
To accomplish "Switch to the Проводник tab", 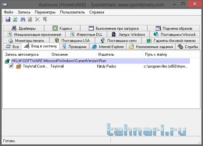I will (74, 46).
